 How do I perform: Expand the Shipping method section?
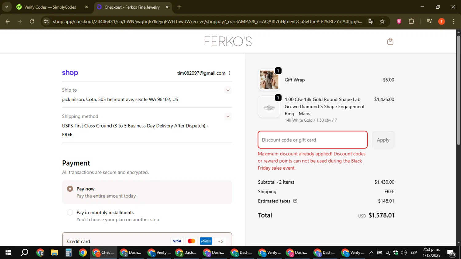click(x=228, y=116)
